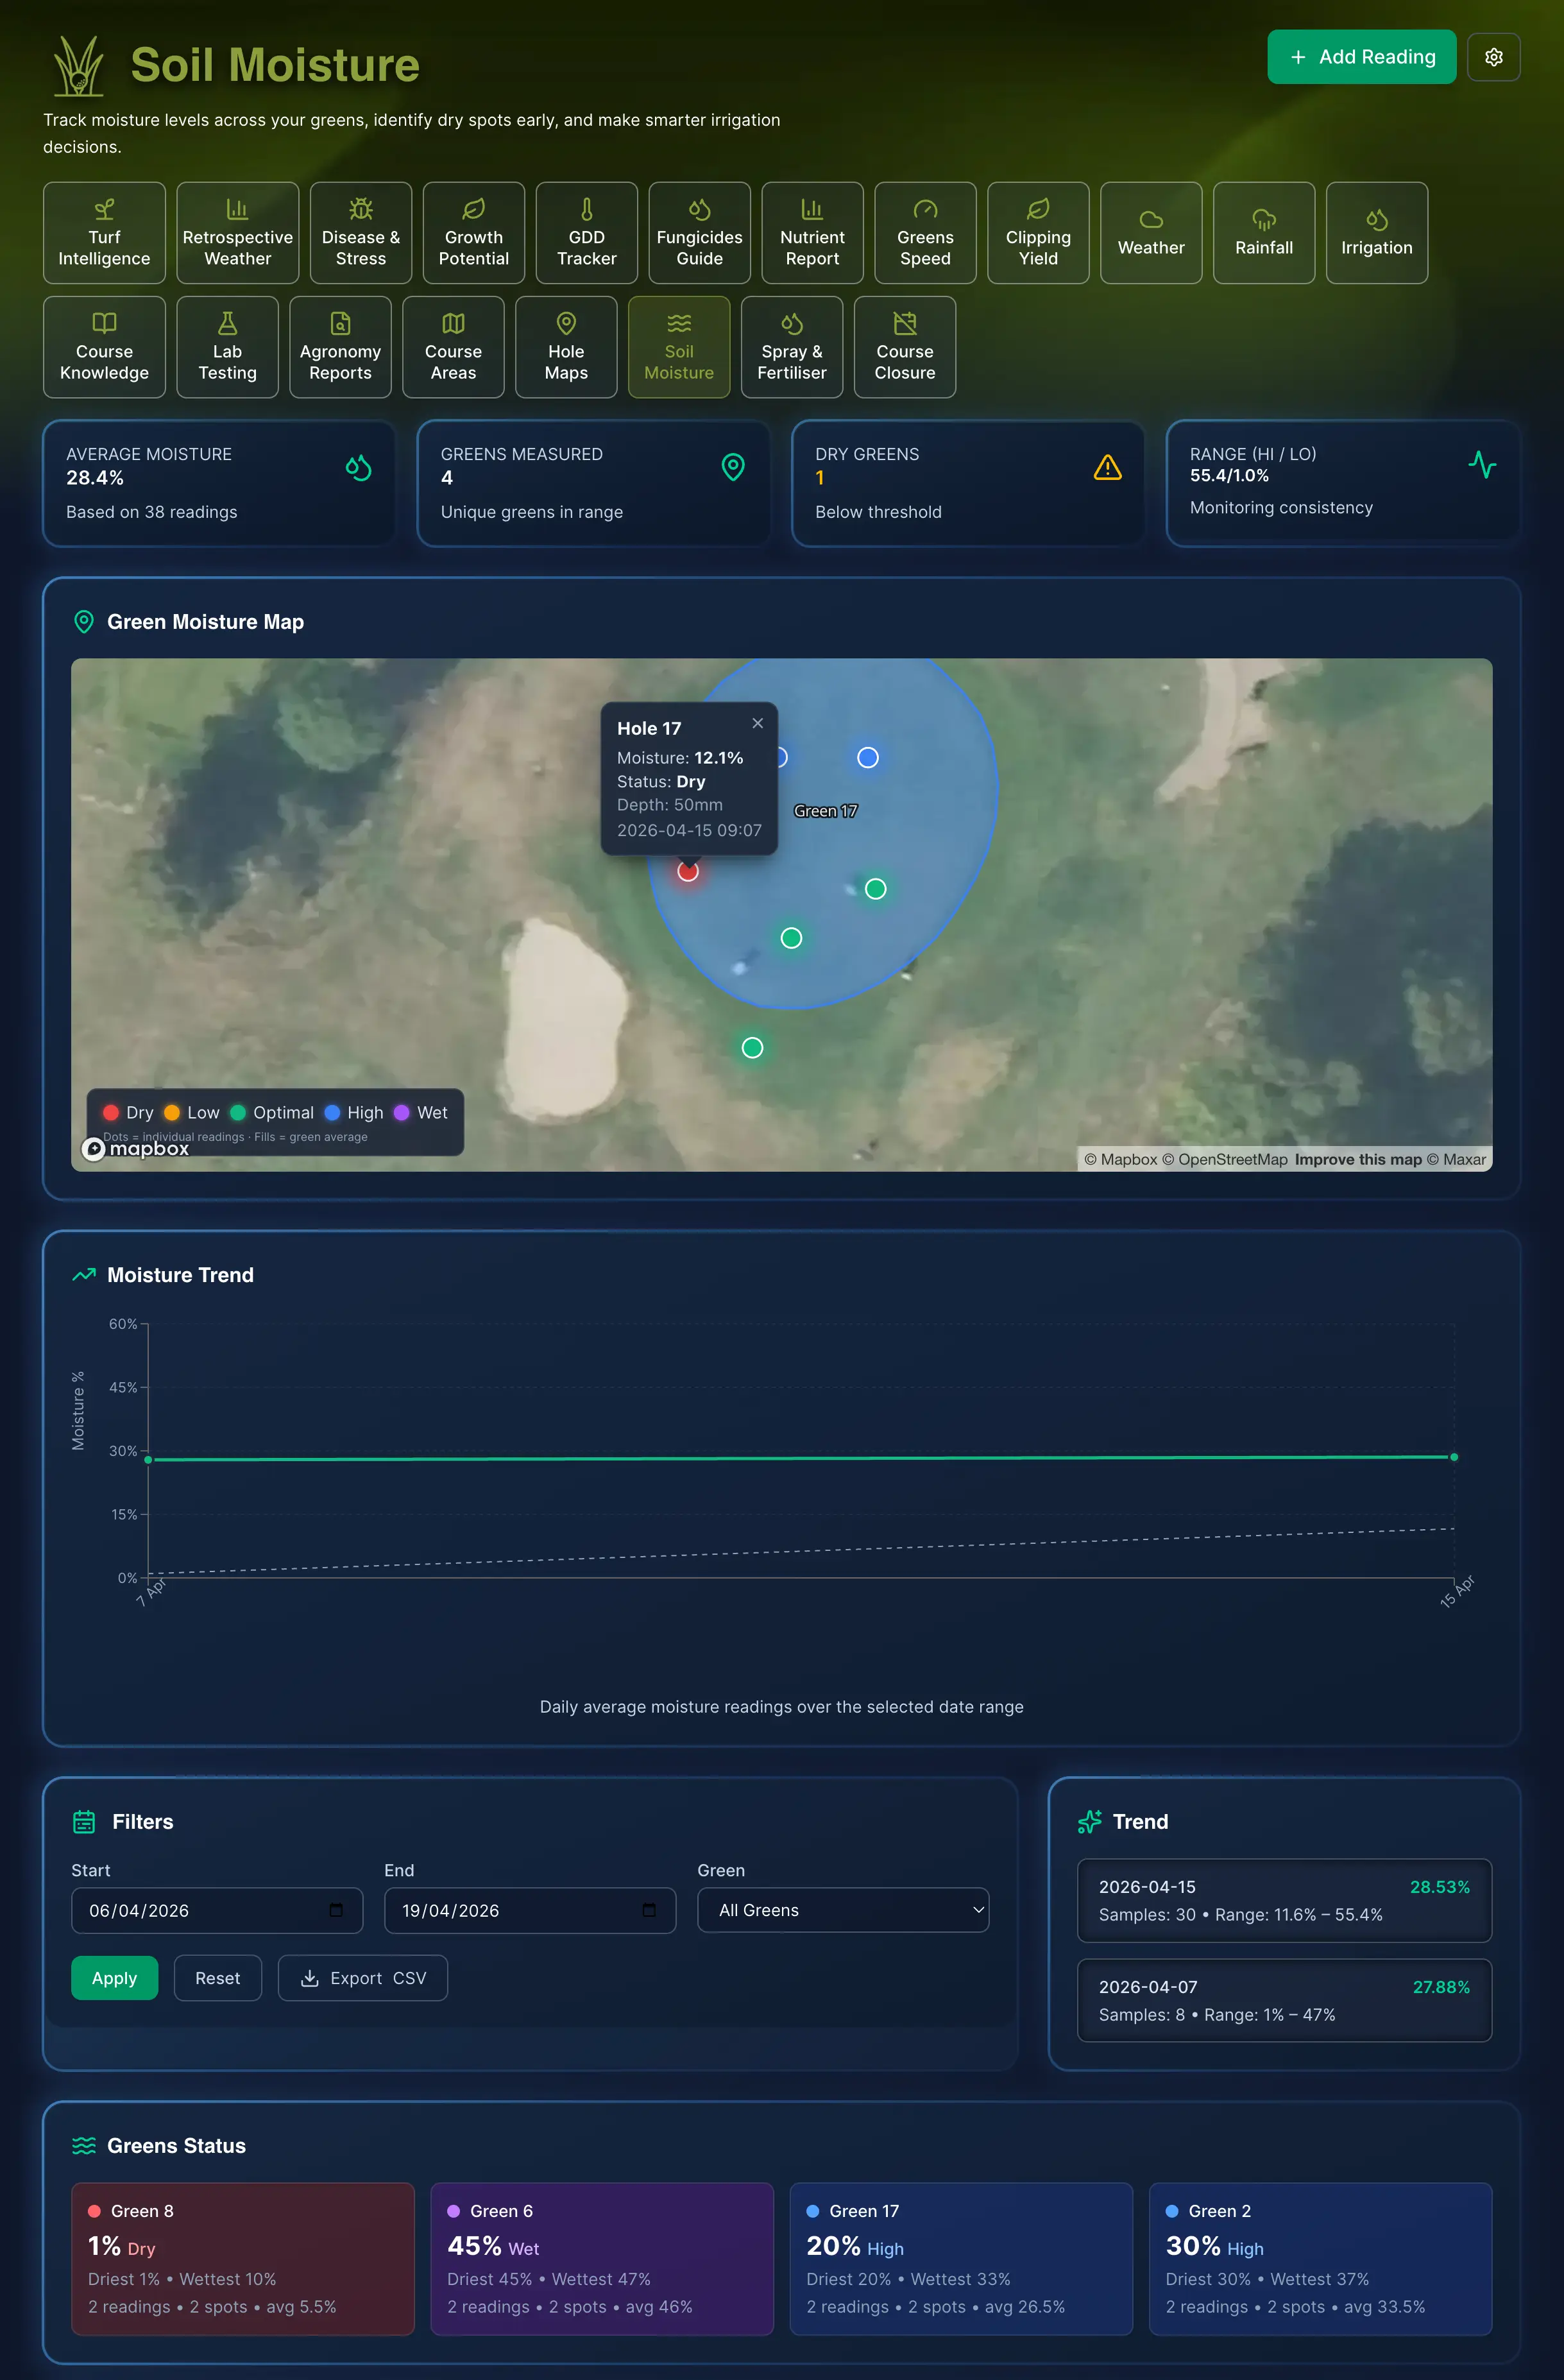This screenshot has width=1564, height=2380.
Task: Open the Green 17 status card
Action: tap(961, 2259)
